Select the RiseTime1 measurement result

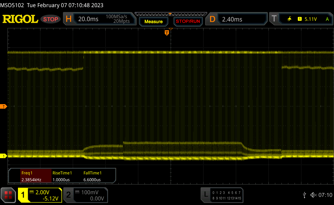click(x=62, y=176)
